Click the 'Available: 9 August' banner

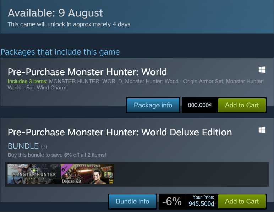(55, 13)
